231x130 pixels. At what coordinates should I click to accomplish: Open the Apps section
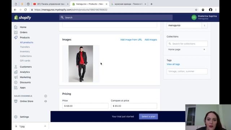point(23,87)
